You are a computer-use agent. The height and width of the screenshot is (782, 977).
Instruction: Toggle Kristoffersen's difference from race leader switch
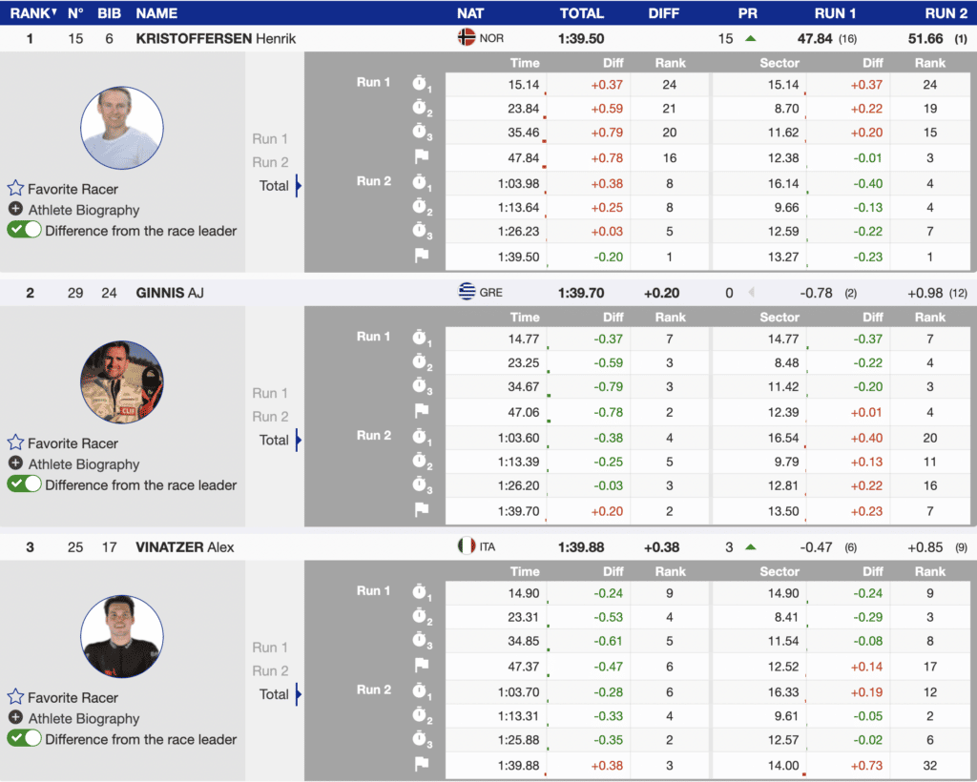pyautogui.click(x=25, y=230)
